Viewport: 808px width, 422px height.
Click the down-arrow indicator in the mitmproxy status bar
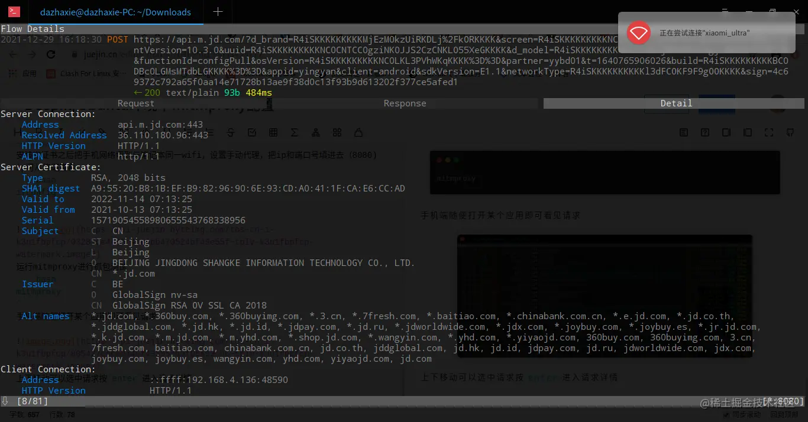(x=5, y=401)
